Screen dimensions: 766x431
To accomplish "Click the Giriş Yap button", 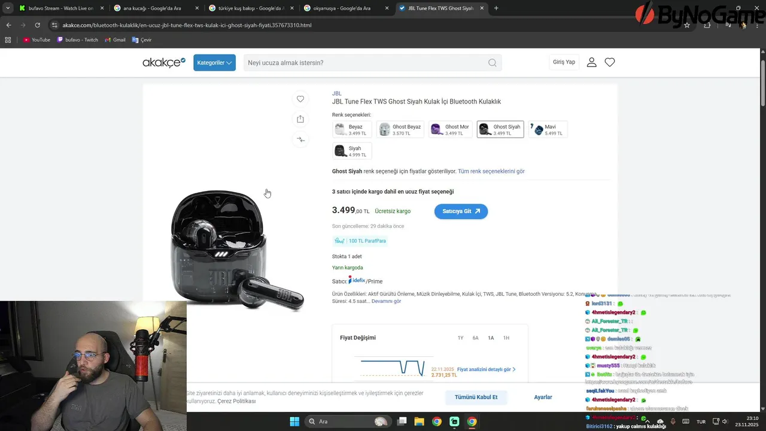I will [564, 62].
